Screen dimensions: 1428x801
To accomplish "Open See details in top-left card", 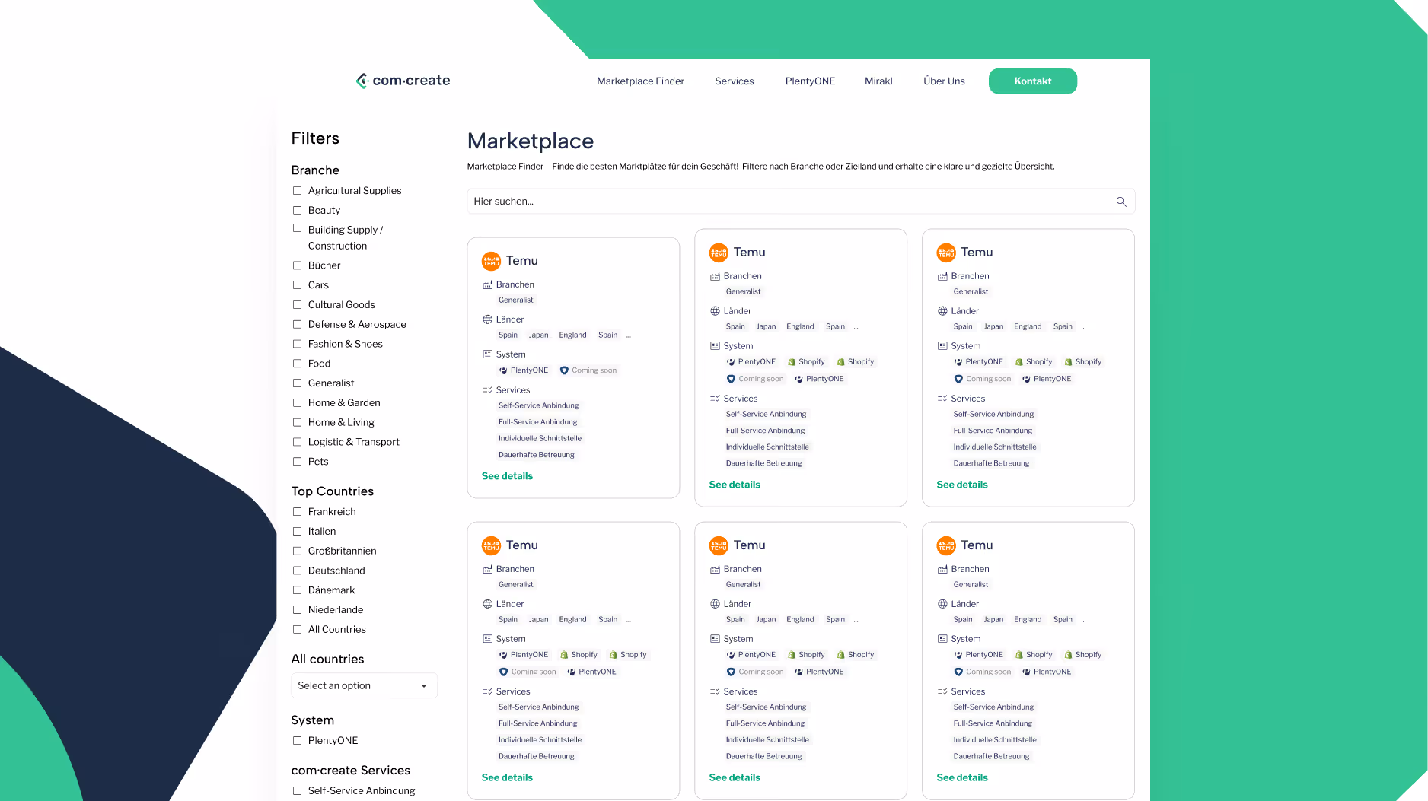I will (x=507, y=476).
